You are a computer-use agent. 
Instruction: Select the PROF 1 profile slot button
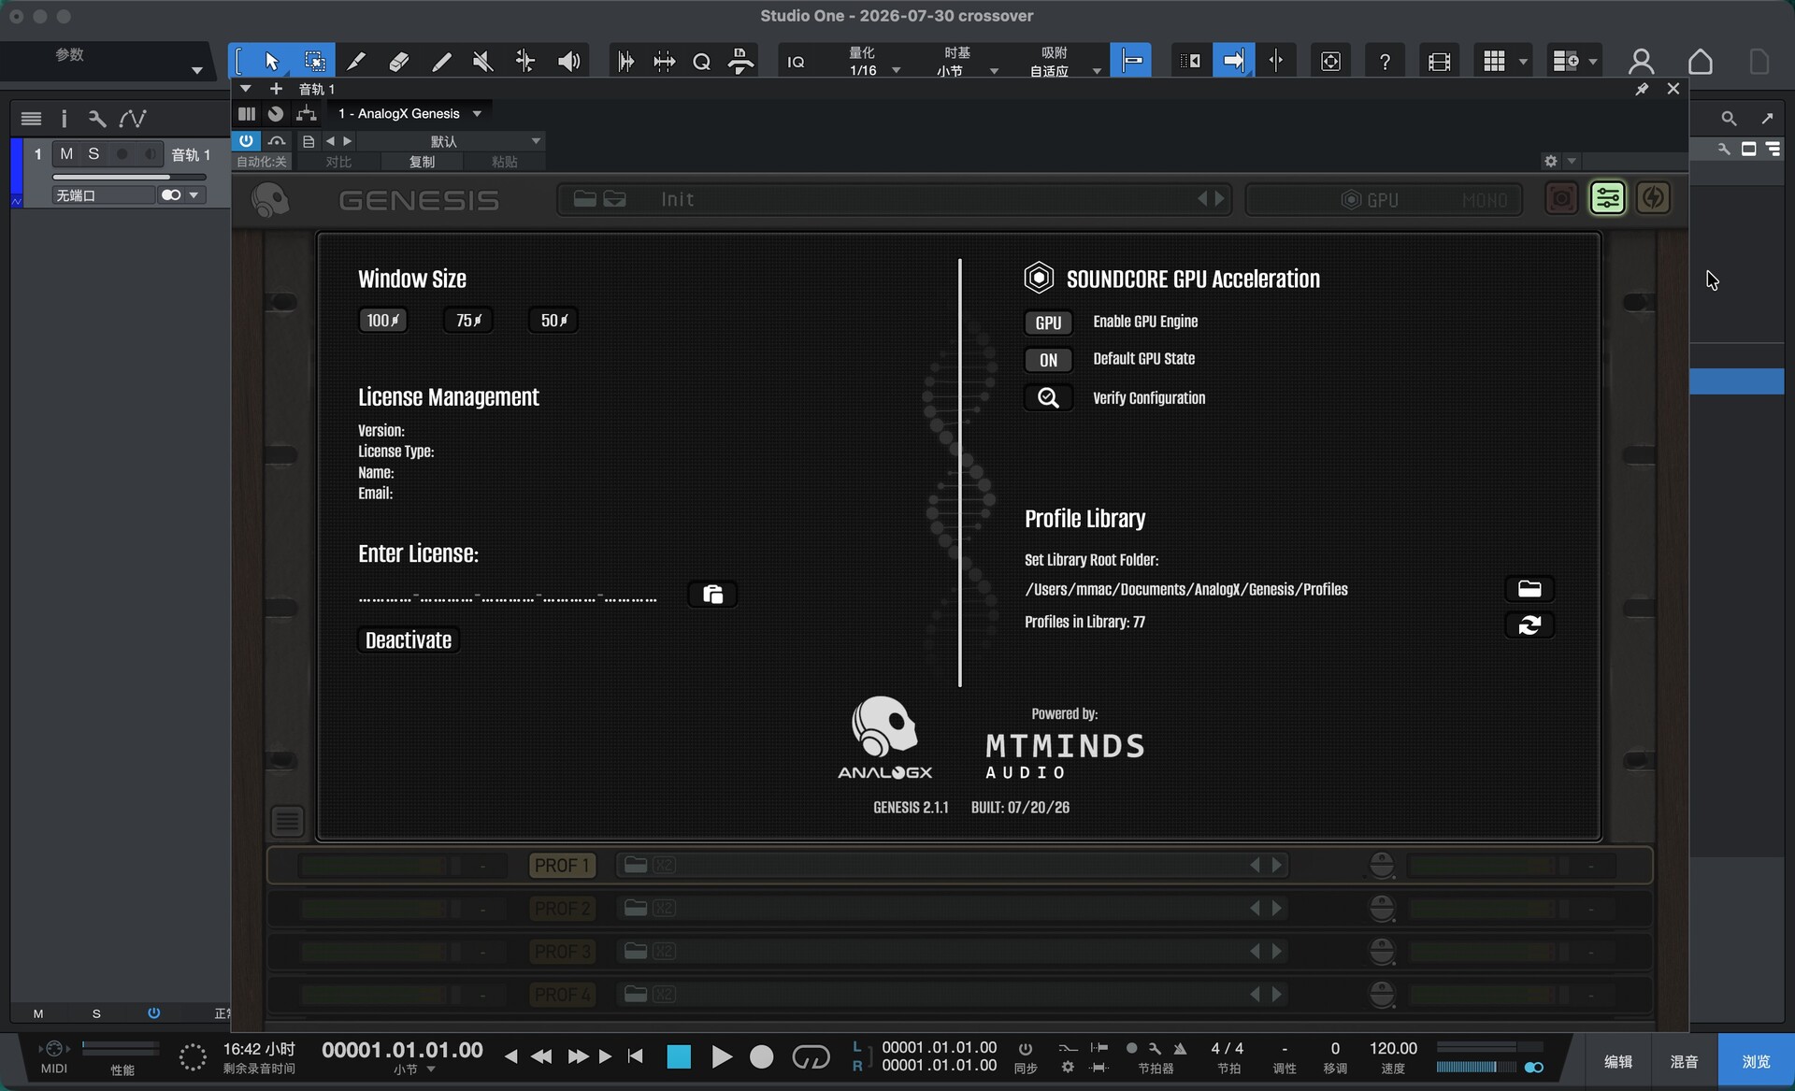click(x=562, y=866)
